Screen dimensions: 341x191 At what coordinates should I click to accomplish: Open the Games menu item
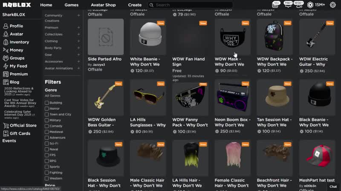point(71,5)
